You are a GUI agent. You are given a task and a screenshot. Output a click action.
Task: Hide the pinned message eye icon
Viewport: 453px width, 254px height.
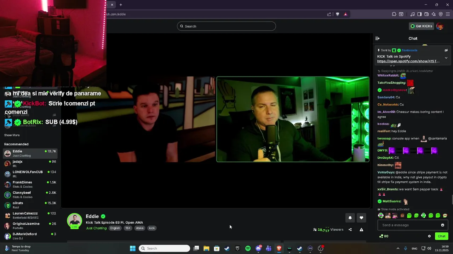click(x=446, y=50)
